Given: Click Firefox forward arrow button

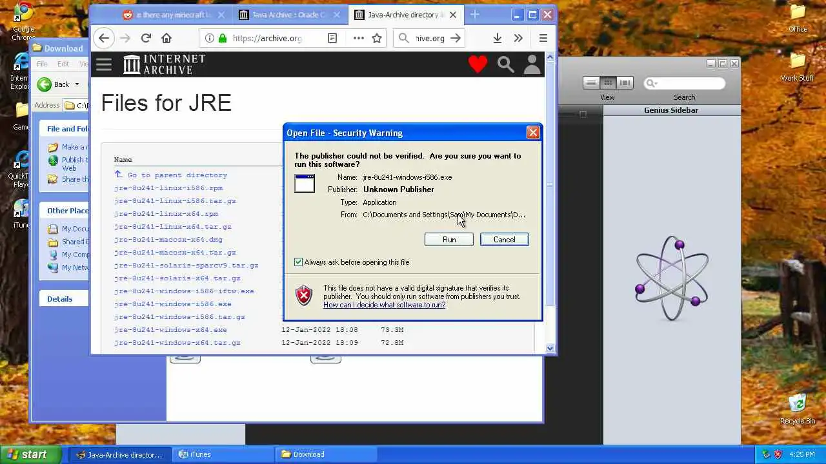Looking at the screenshot, I should (x=125, y=38).
